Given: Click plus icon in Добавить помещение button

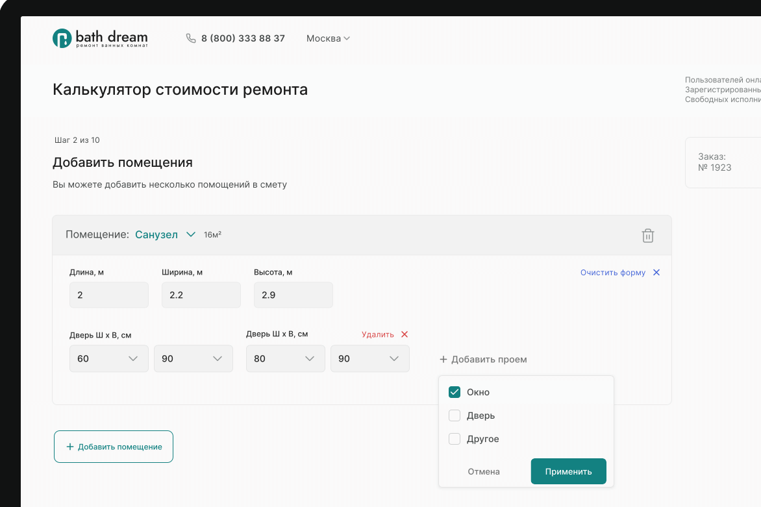Looking at the screenshot, I should click(70, 447).
